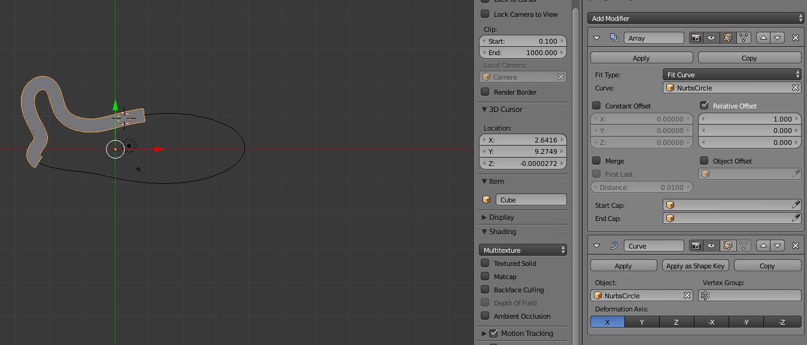Image resolution: width=807 pixels, height=345 pixels.
Task: Collapse the Array modifier panel
Action: [x=596, y=38]
